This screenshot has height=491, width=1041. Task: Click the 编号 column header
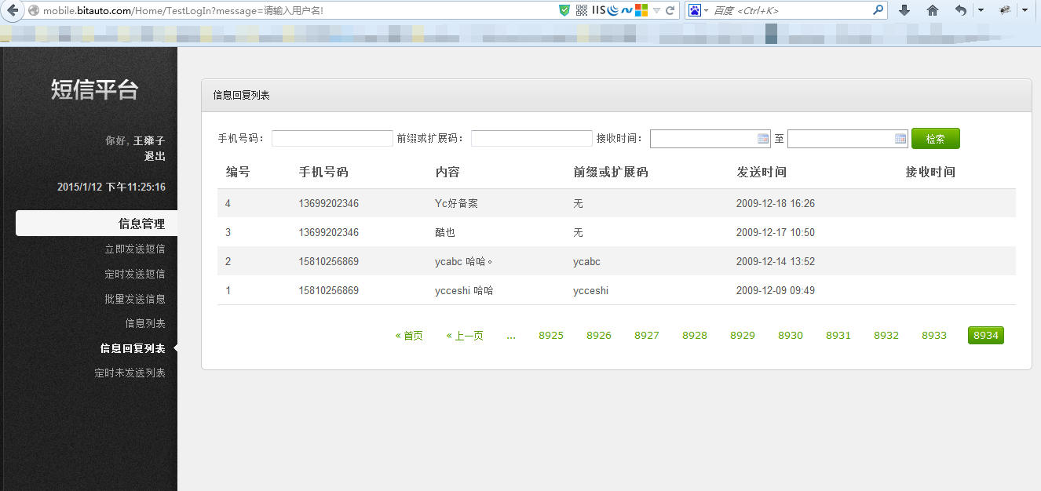tap(238, 172)
